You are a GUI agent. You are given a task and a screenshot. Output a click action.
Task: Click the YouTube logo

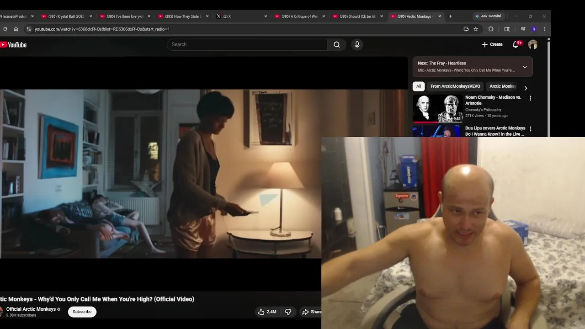(x=13, y=45)
